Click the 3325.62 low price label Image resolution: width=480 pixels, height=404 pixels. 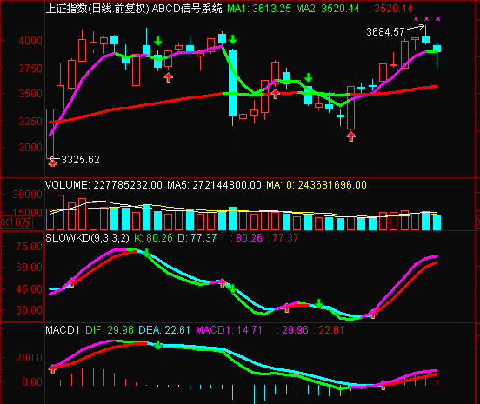81,160
